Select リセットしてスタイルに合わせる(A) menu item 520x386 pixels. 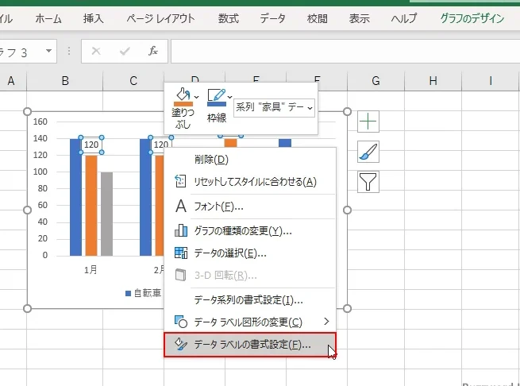250,182
